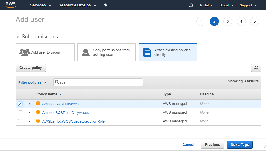Viewport: 266px width, 151px height.
Task: Click the Cancel link
Action: pos(188,145)
